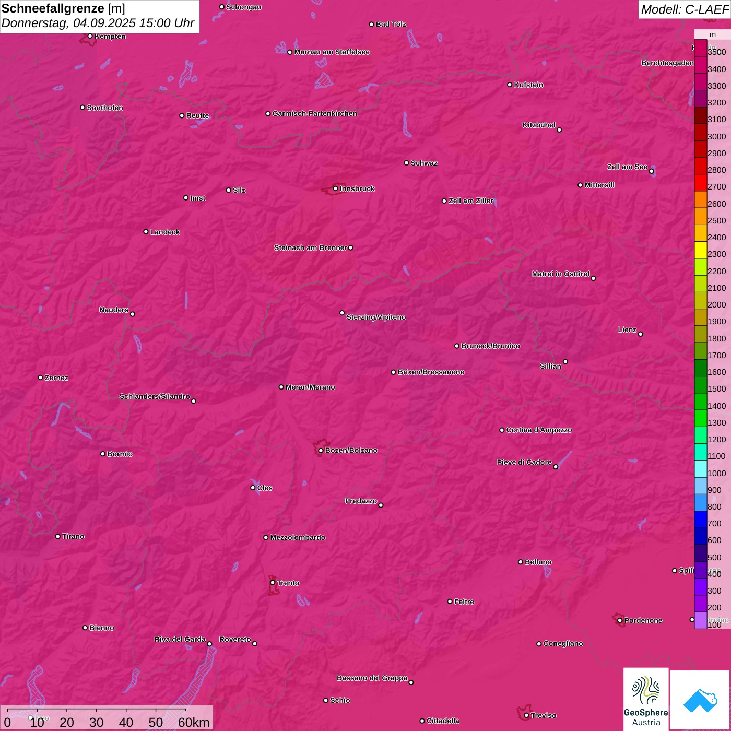Image resolution: width=731 pixels, height=731 pixels.
Task: Click the Mezzolombardo label
Action: pyautogui.click(x=298, y=537)
